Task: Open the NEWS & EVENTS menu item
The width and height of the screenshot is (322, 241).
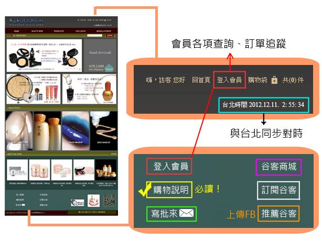Action: 103,31
